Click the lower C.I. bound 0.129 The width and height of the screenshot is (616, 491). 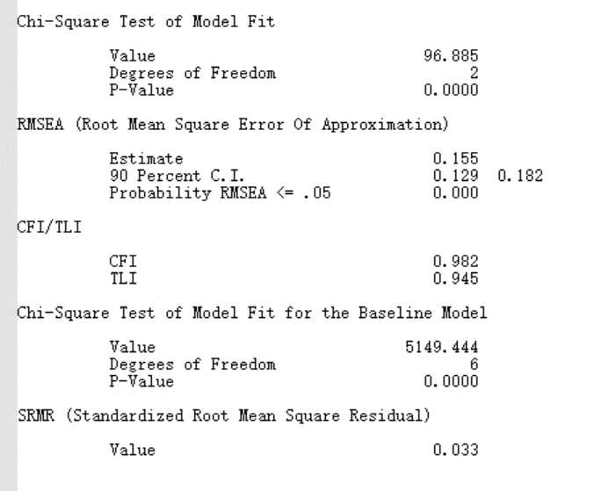click(x=456, y=176)
